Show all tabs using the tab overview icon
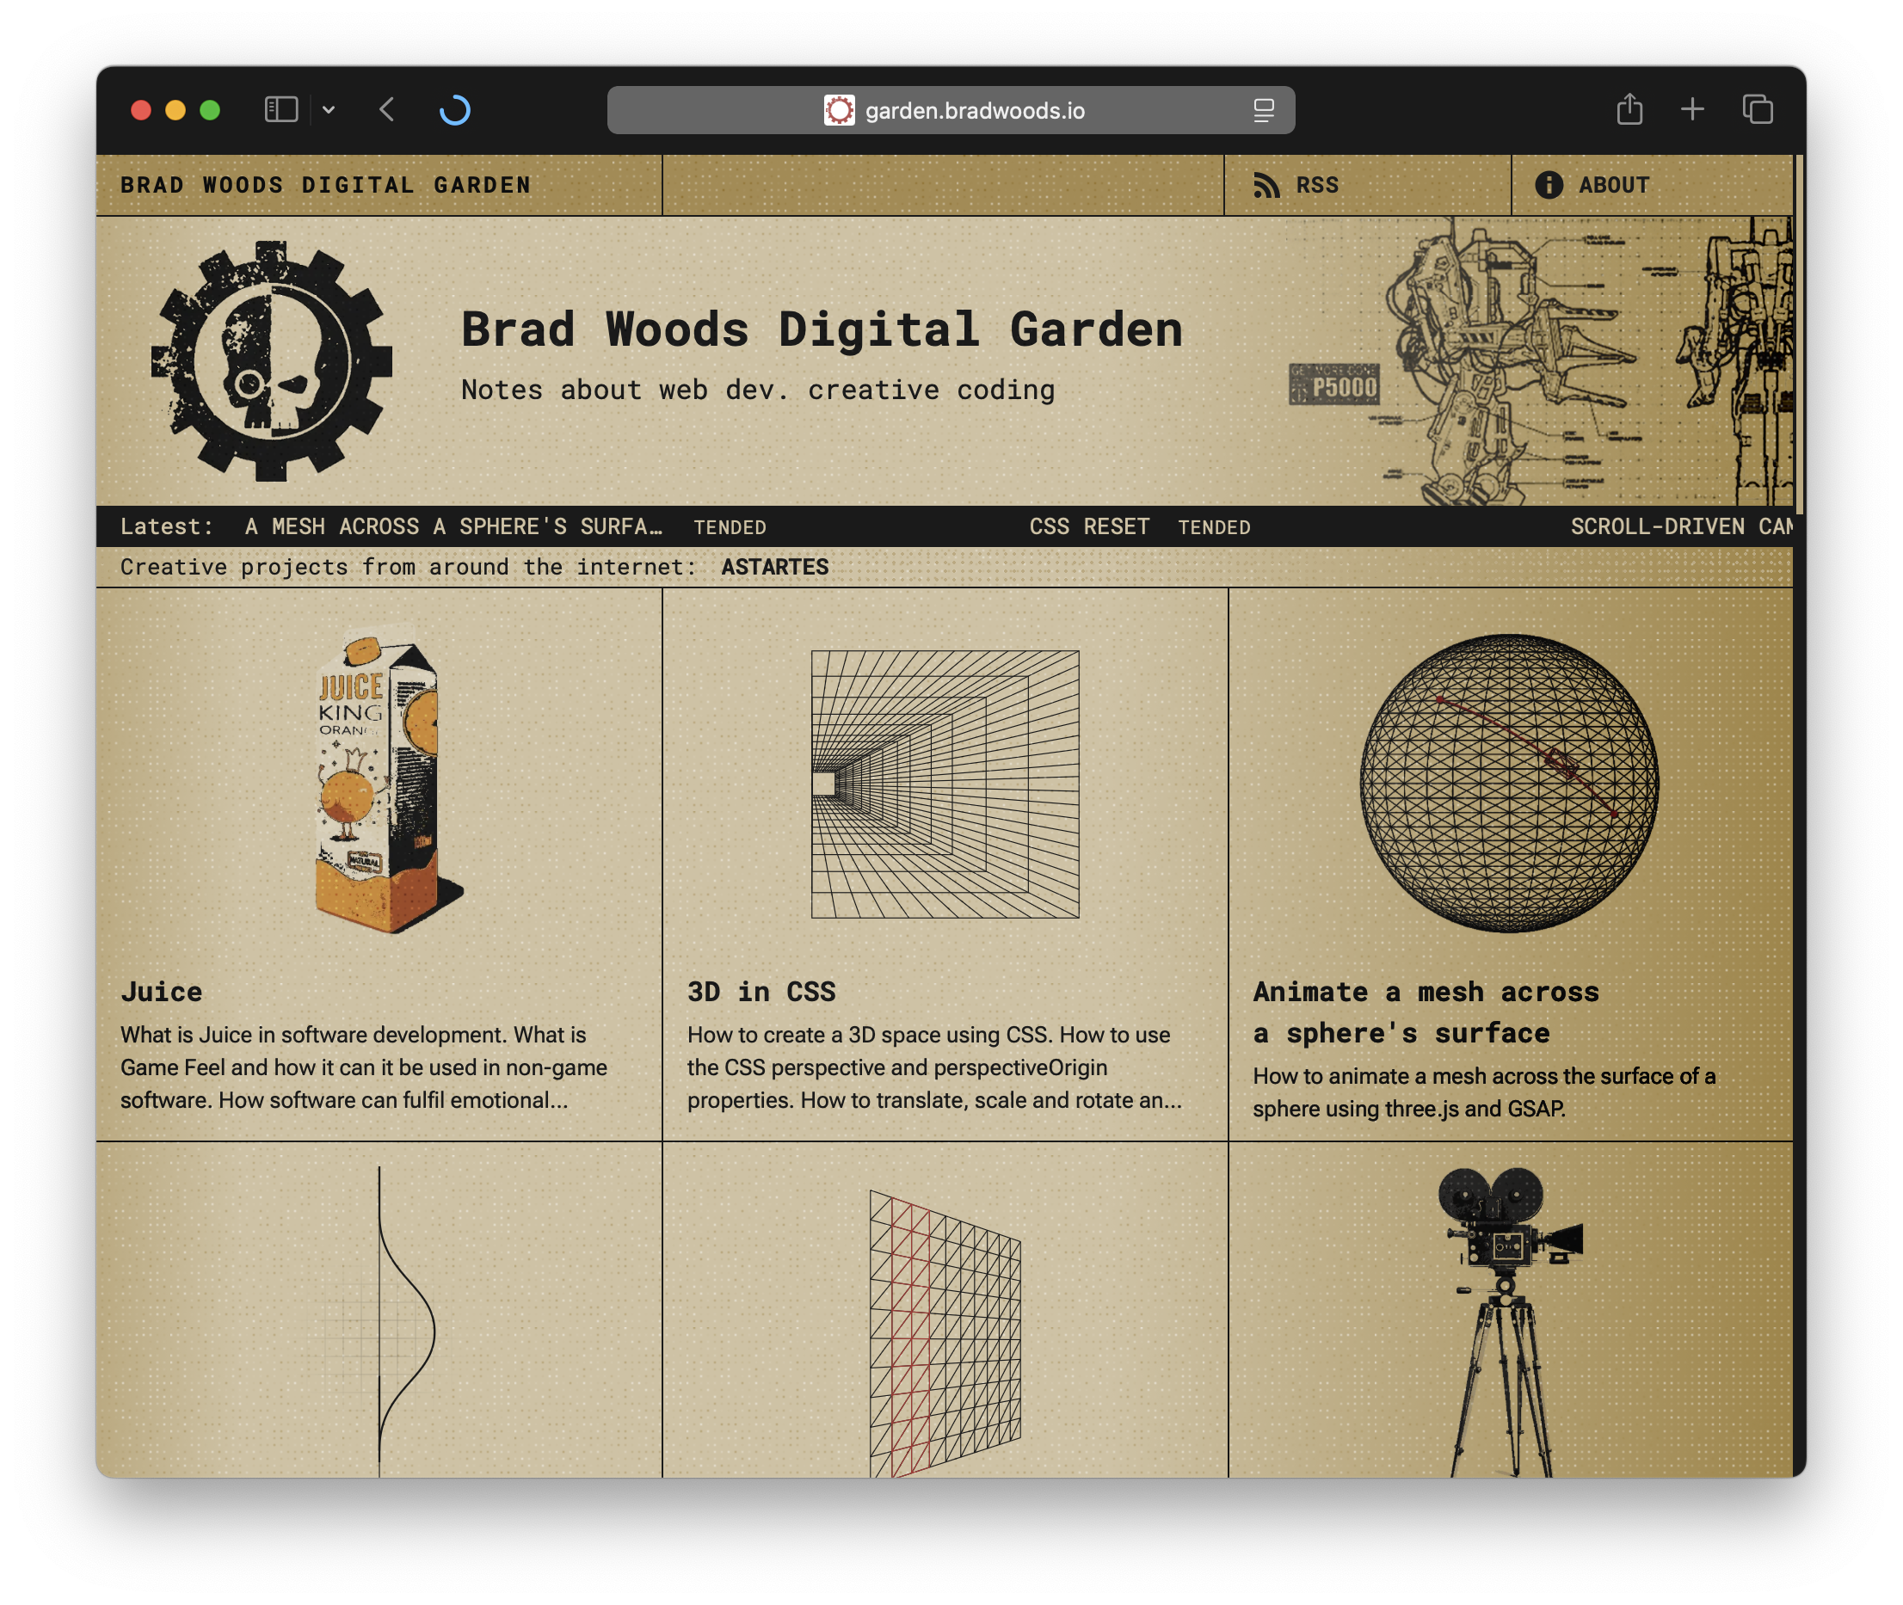The image size is (1903, 1605). pos(1758,108)
